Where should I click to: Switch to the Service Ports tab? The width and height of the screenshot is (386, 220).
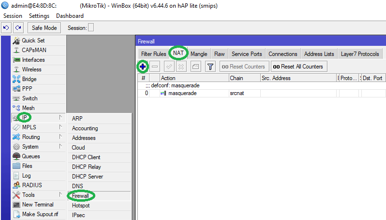(247, 54)
